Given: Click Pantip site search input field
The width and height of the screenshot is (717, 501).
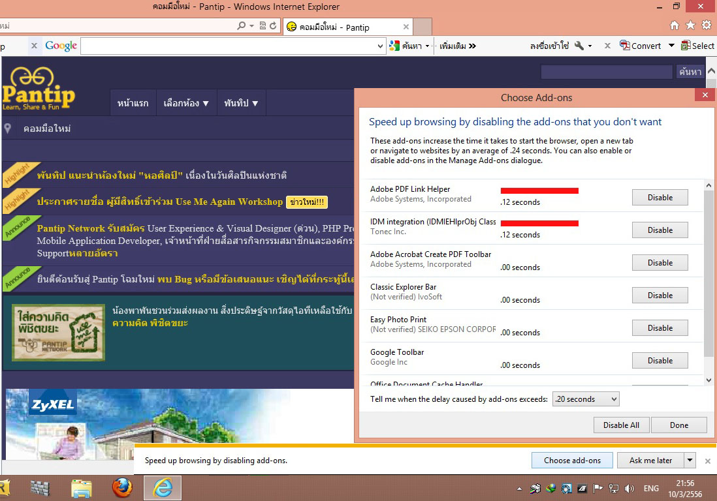Looking at the screenshot, I should click(607, 72).
